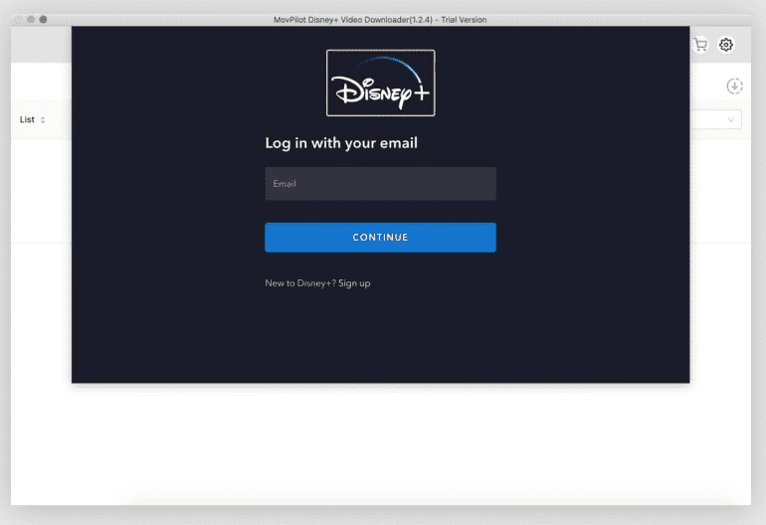Image resolution: width=766 pixels, height=525 pixels.
Task: Follow the Sign up link
Action: pos(354,283)
